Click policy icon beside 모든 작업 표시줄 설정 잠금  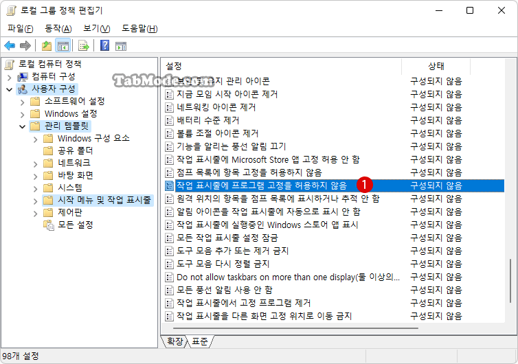pyautogui.click(x=169, y=238)
